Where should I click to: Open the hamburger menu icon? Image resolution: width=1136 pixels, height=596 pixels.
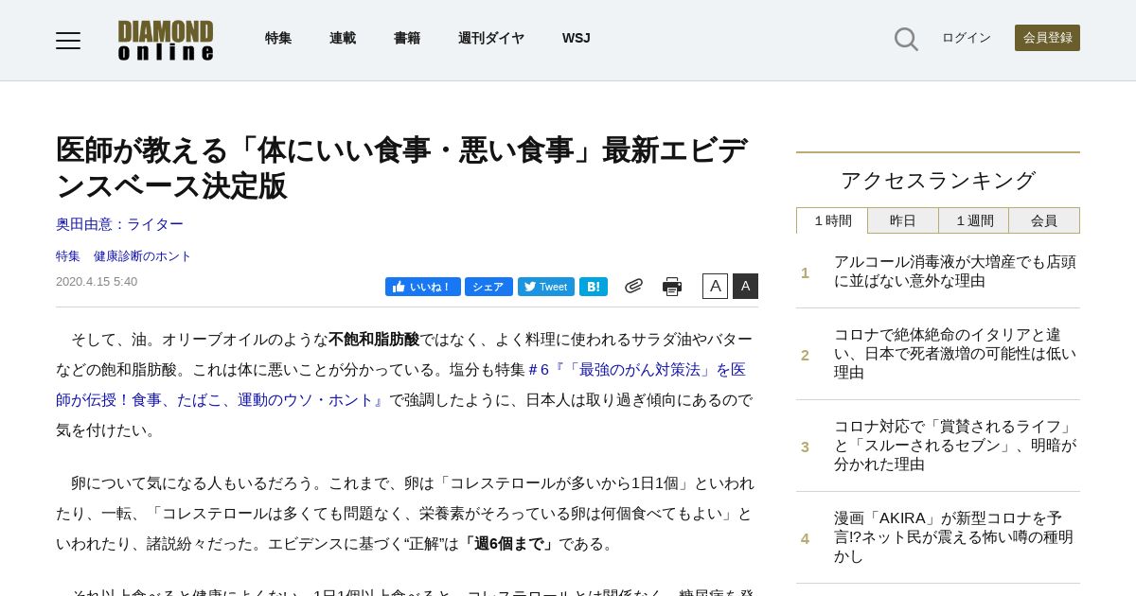tap(68, 40)
